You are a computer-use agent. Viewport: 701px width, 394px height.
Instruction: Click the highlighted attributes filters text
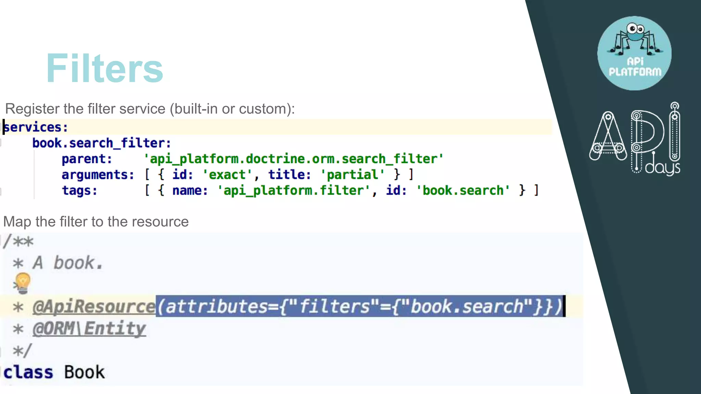pos(360,306)
